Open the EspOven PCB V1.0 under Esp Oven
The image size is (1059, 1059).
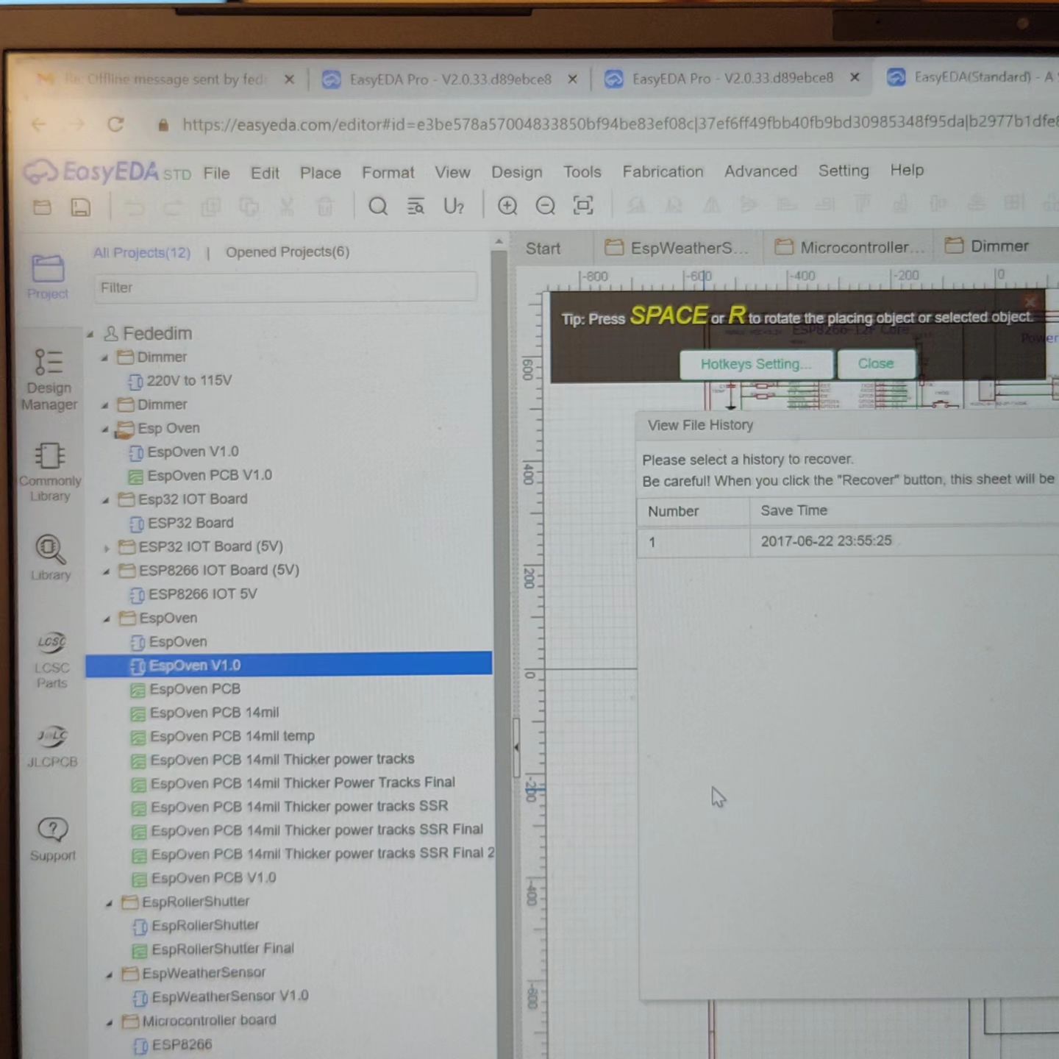click(x=210, y=476)
